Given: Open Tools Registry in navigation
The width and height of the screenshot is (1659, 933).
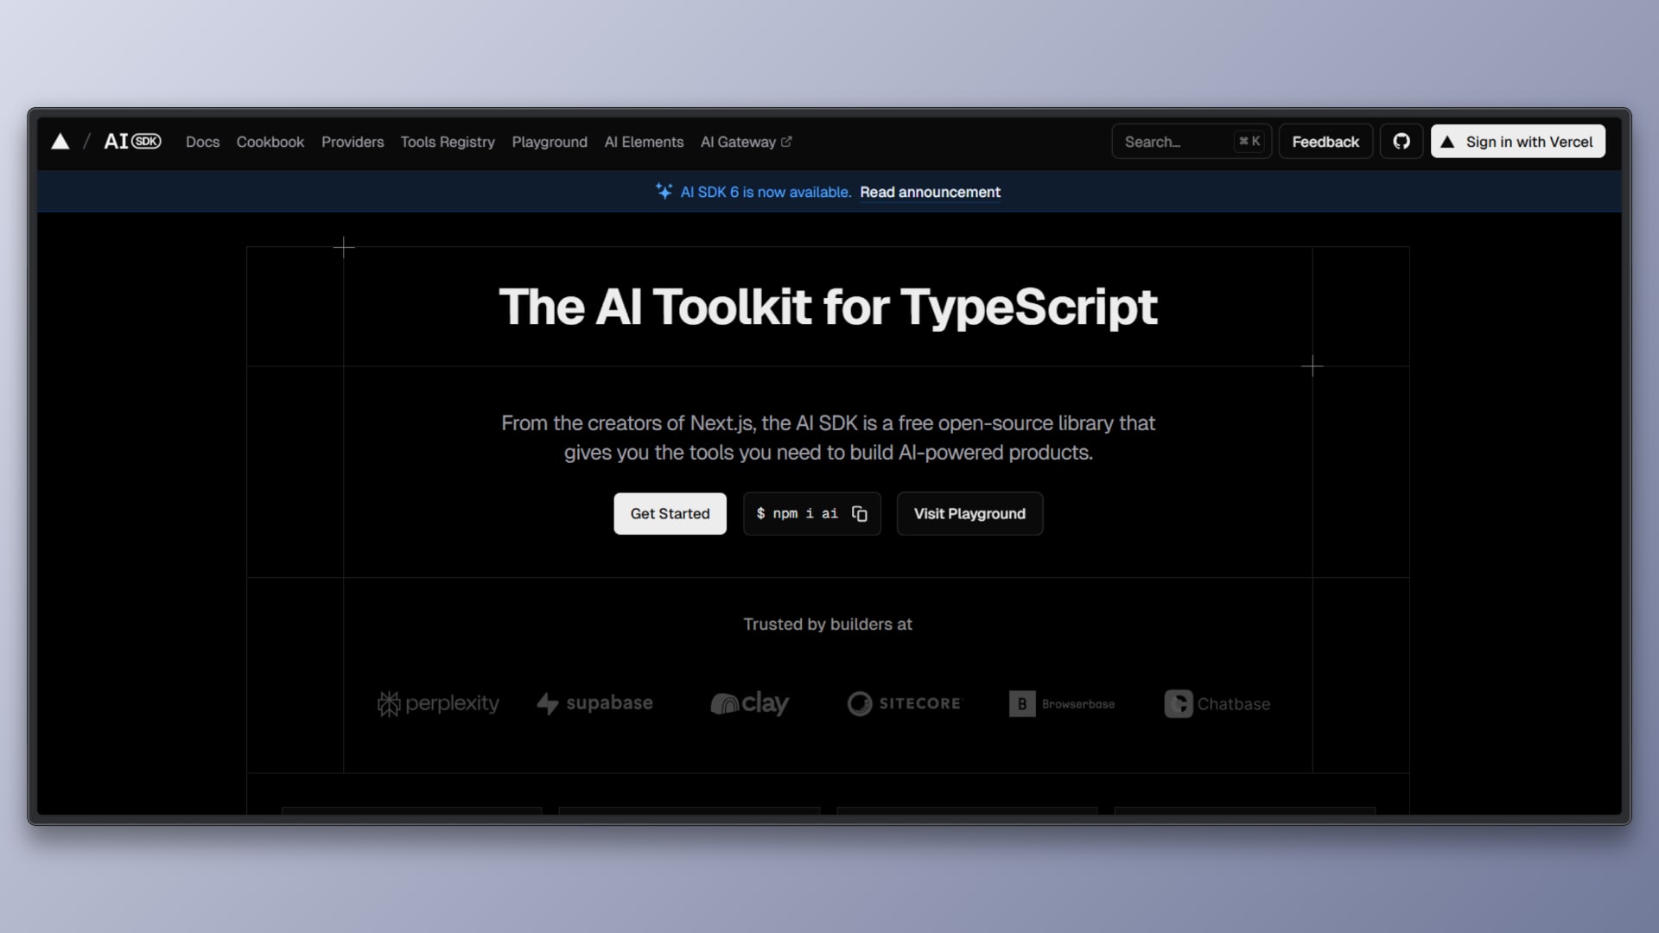Looking at the screenshot, I should (x=447, y=142).
